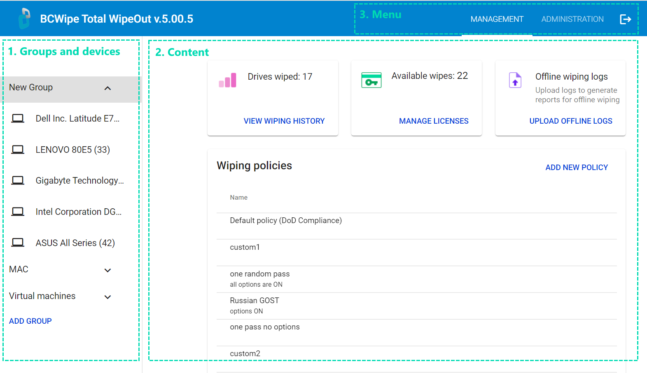Click the Offline wiping logs title

(x=572, y=76)
